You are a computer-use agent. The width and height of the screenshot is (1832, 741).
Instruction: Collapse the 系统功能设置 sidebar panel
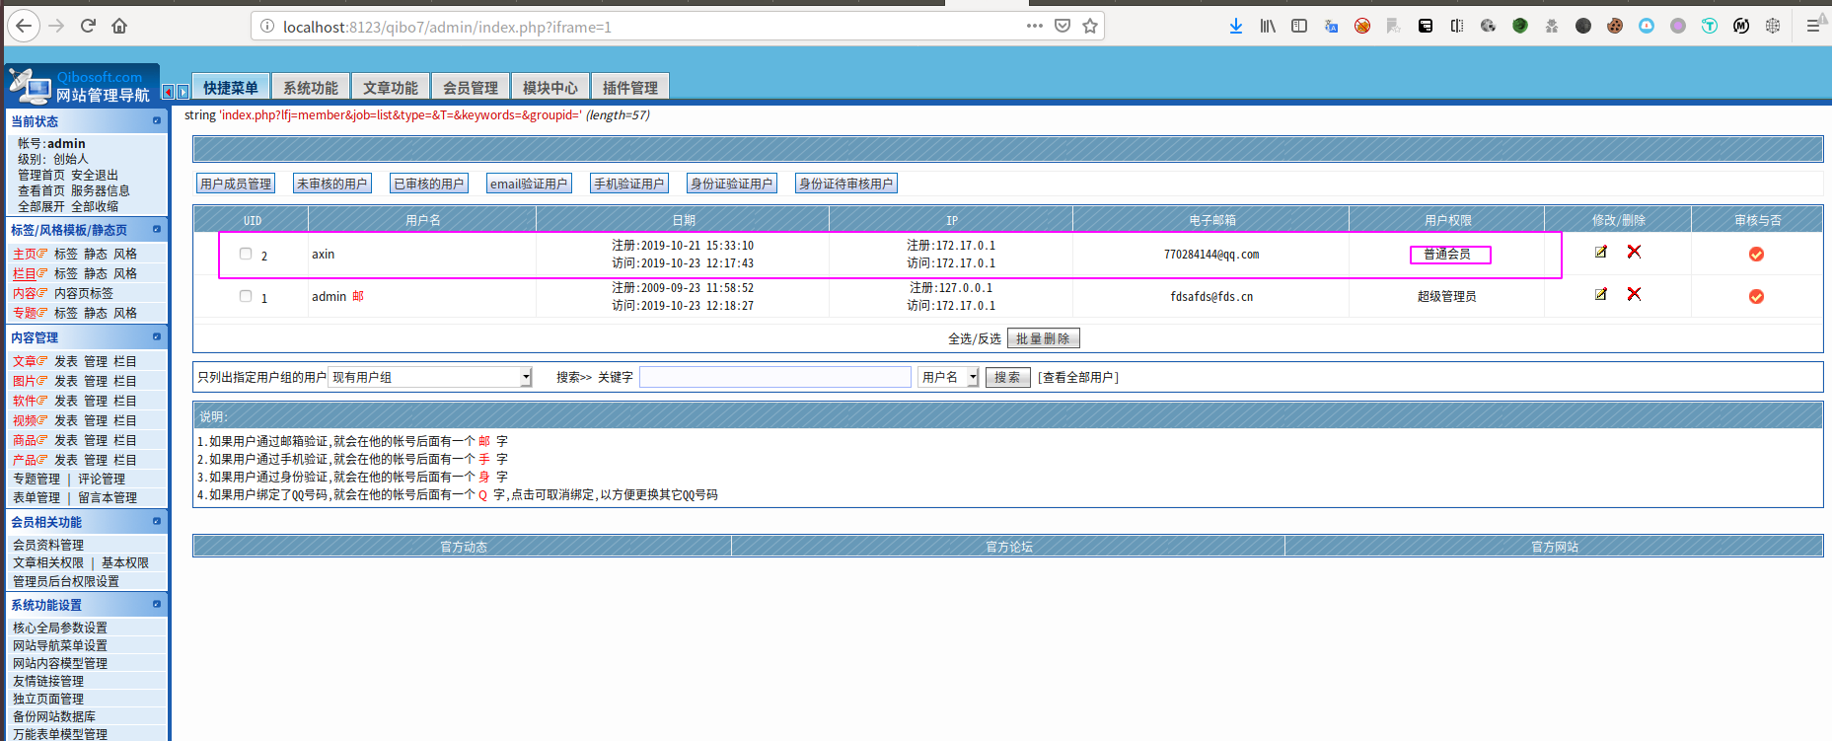pos(157,604)
